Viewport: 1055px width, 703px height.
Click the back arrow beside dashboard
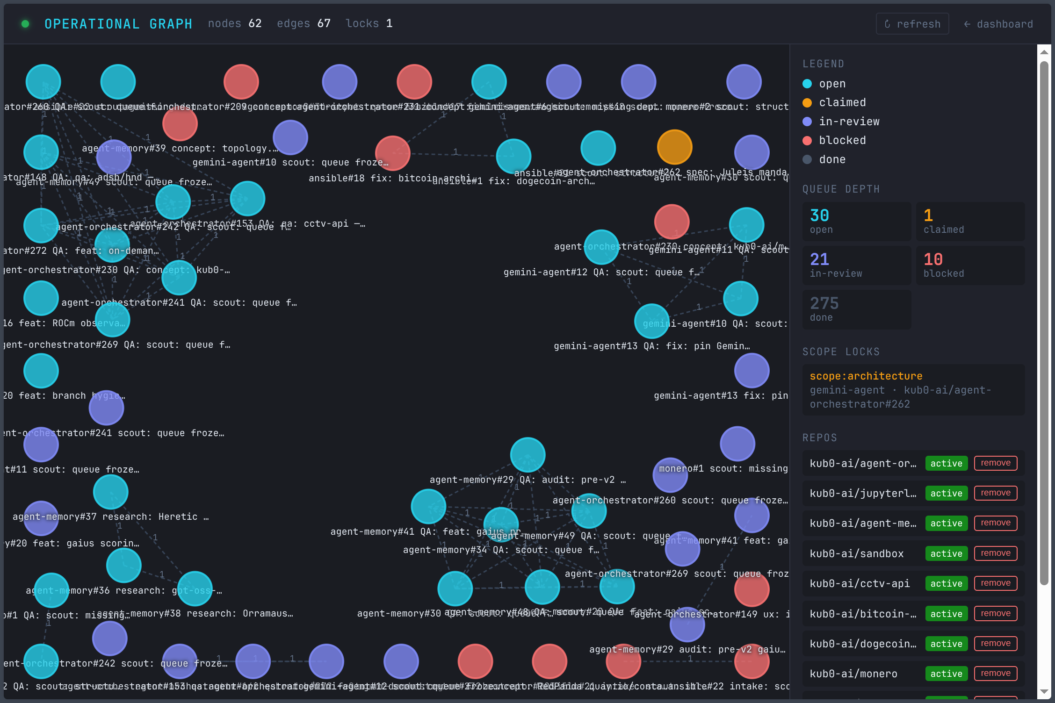point(967,24)
